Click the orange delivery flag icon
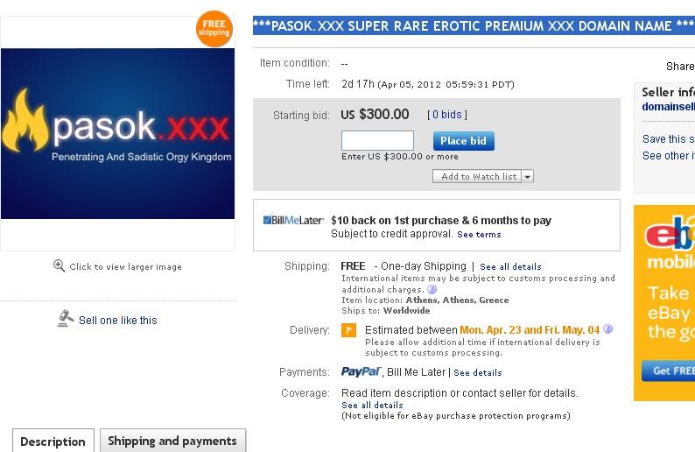 point(348,330)
